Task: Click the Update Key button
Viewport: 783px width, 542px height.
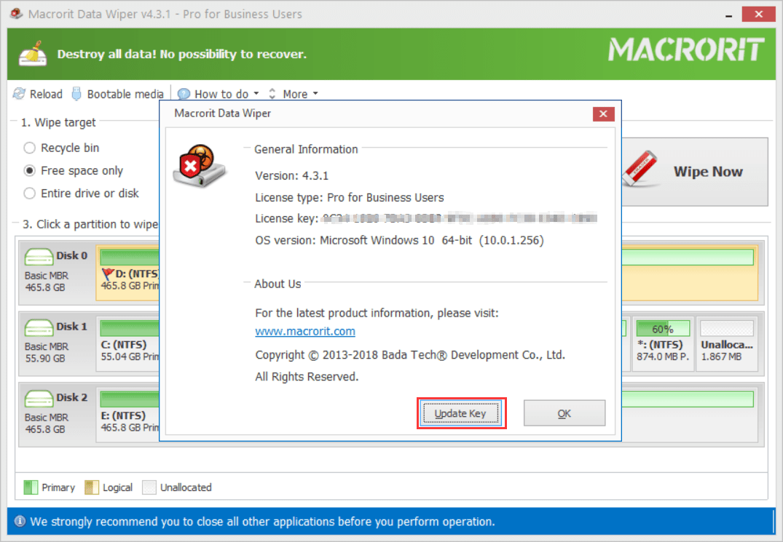Action: coord(460,413)
